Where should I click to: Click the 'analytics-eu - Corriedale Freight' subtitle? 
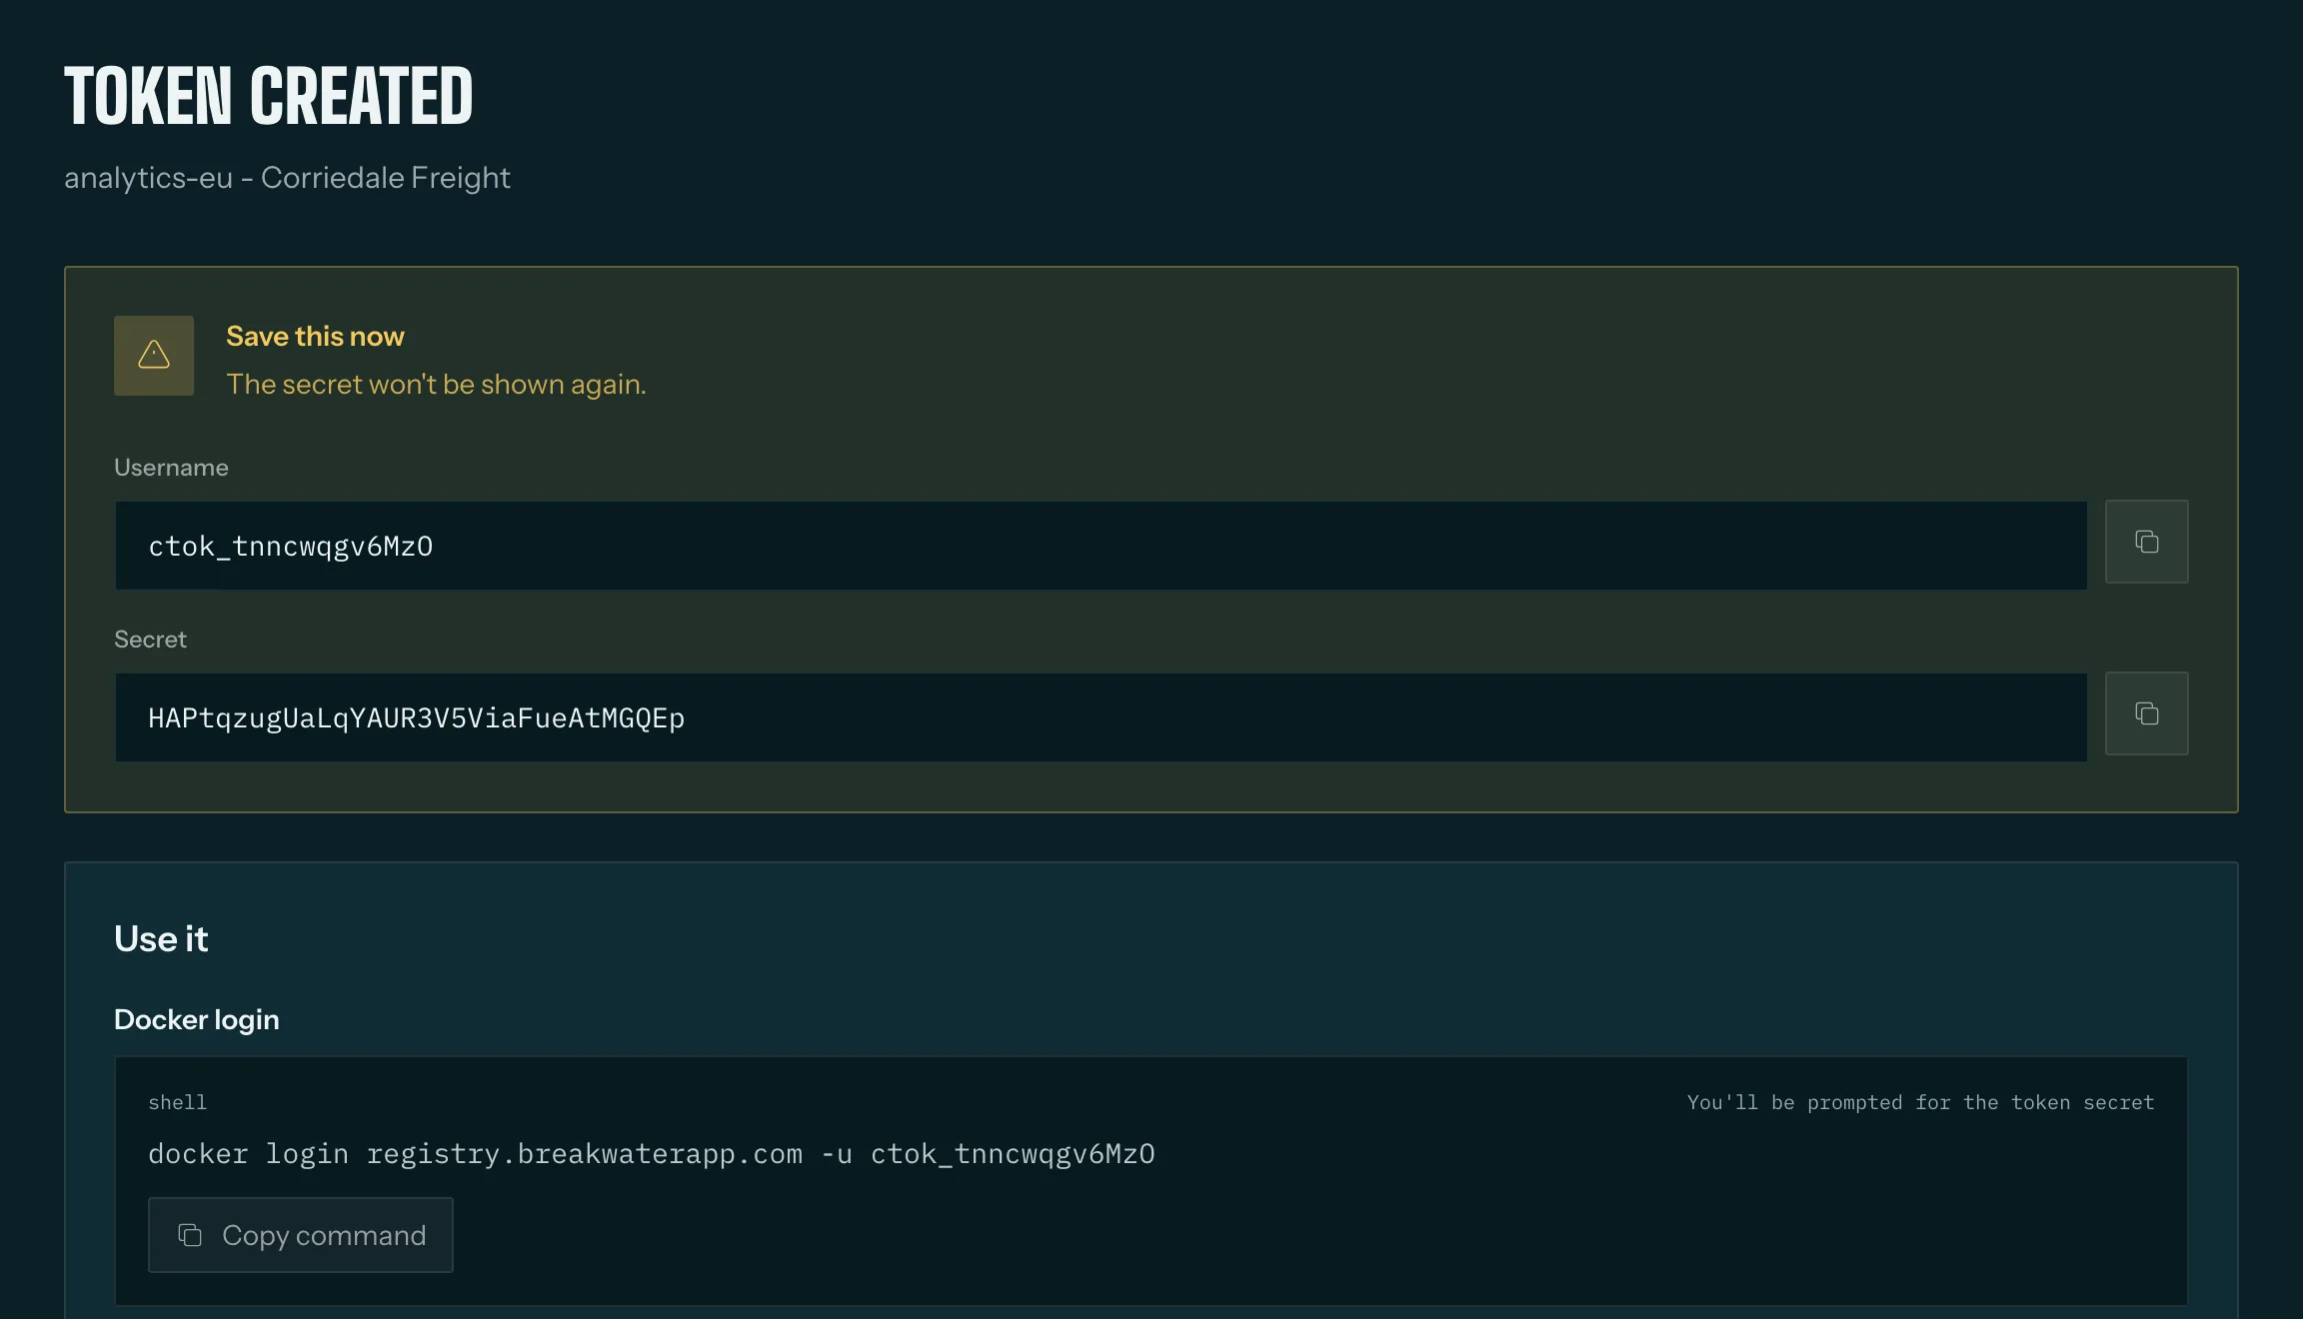[287, 178]
